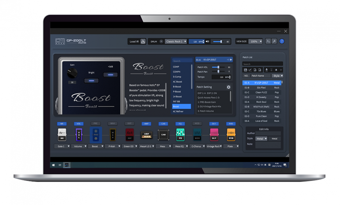
Task: Click the Load IR import icon
Action: pyautogui.click(x=143, y=41)
